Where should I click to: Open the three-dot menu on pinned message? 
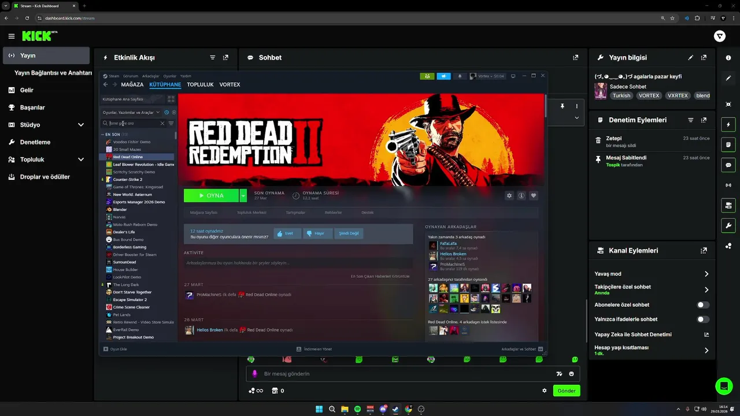[x=576, y=106]
